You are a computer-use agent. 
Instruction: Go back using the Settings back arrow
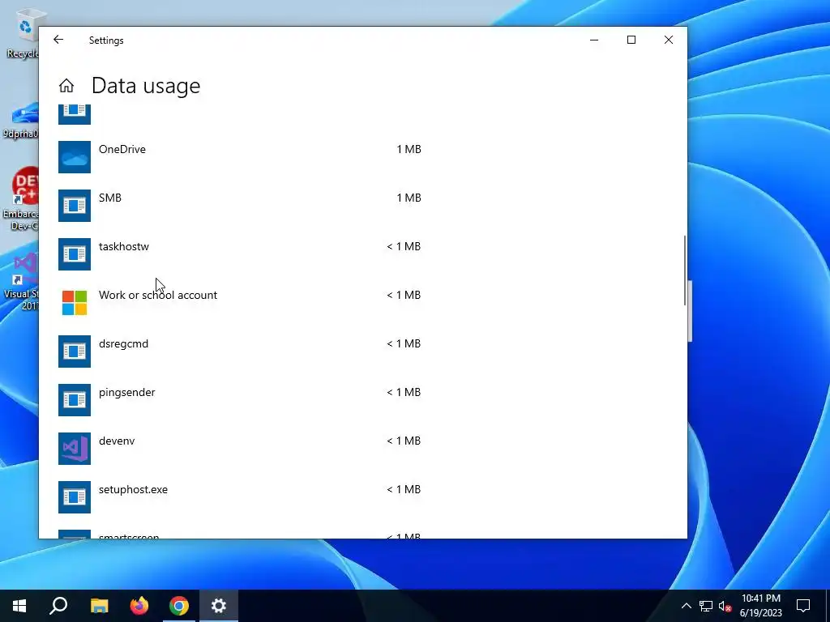click(58, 40)
